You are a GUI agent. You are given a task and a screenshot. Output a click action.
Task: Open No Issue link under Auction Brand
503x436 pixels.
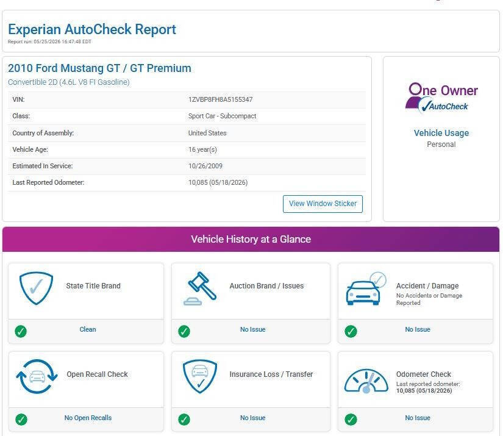tap(253, 329)
